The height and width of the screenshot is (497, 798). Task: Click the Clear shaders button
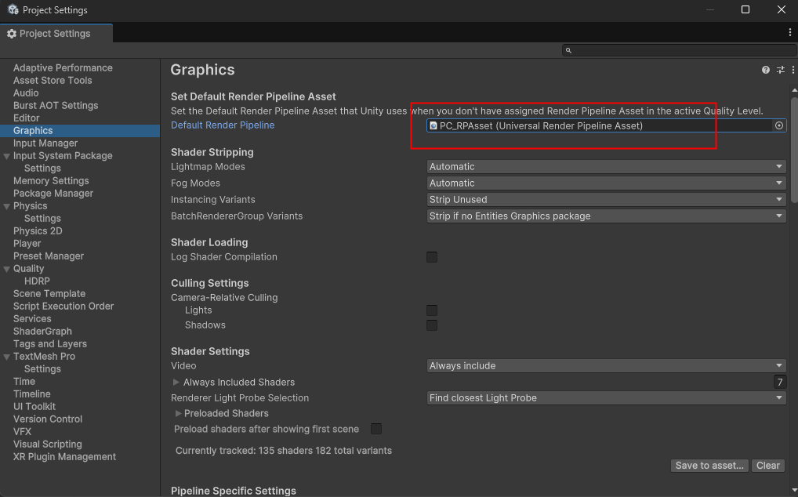pos(768,466)
